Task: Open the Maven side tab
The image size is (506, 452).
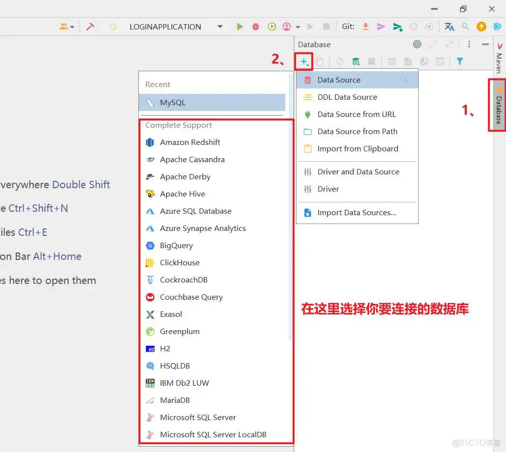Action: coord(499,58)
